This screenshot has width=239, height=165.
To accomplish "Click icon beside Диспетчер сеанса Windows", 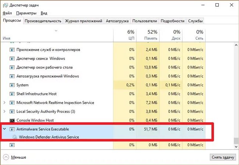I will coord(12,59).
